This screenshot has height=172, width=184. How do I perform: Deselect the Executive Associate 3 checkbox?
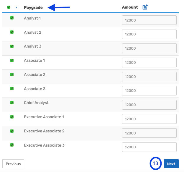pyautogui.click(x=12, y=145)
